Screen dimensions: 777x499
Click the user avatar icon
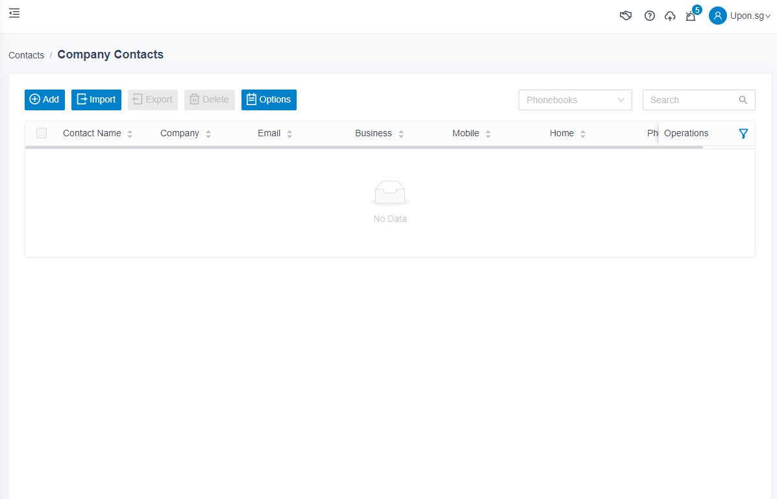point(717,16)
